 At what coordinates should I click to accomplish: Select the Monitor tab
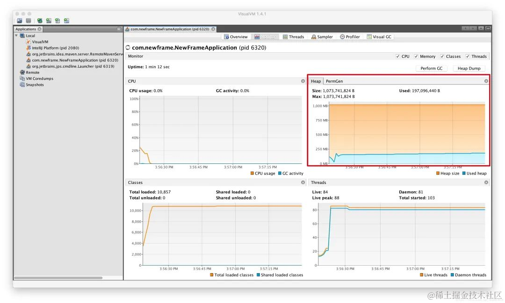(x=266, y=37)
